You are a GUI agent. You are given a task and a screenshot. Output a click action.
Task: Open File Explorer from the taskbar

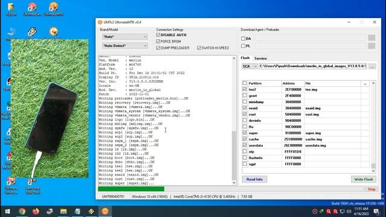63,212
